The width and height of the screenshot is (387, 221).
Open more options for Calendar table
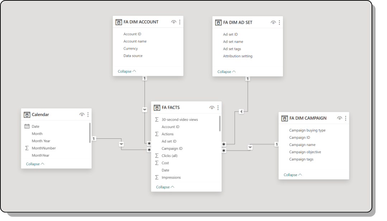click(x=88, y=115)
